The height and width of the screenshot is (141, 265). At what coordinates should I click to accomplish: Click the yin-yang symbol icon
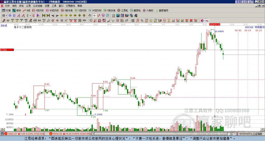point(202,21)
